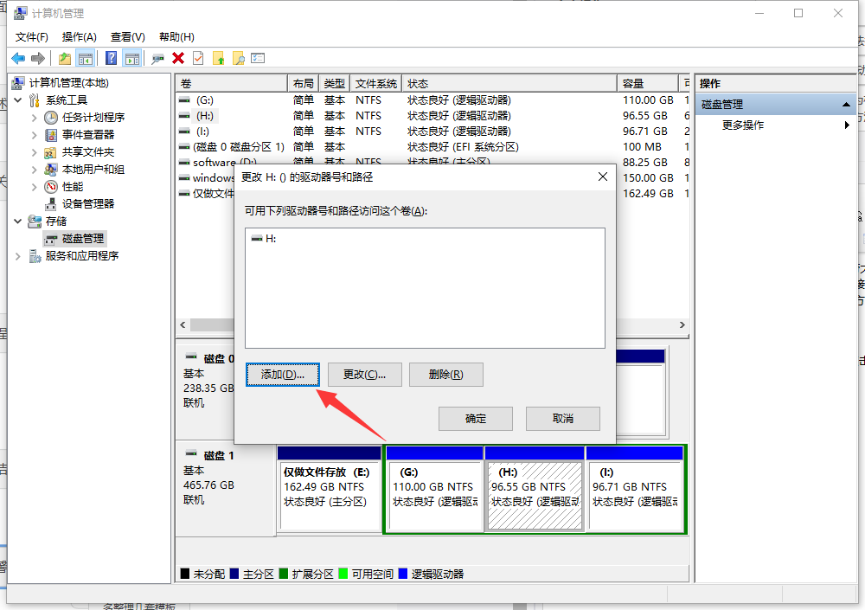
Task: Select Task Scheduler in system tools
Action: click(93, 118)
